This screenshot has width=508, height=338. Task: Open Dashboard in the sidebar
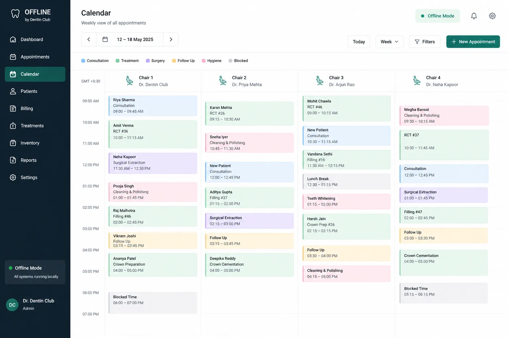point(35,40)
